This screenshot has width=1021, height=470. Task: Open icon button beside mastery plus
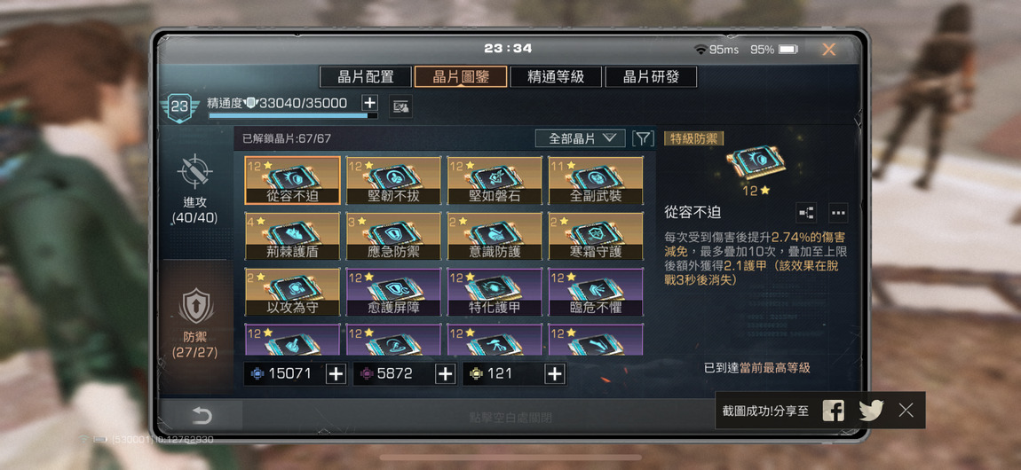400,106
